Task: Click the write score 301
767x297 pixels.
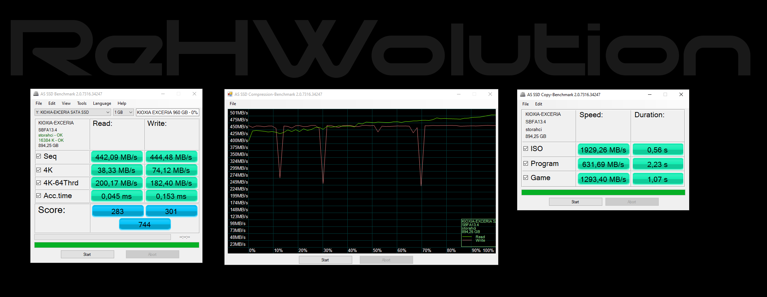Action: pos(171,211)
